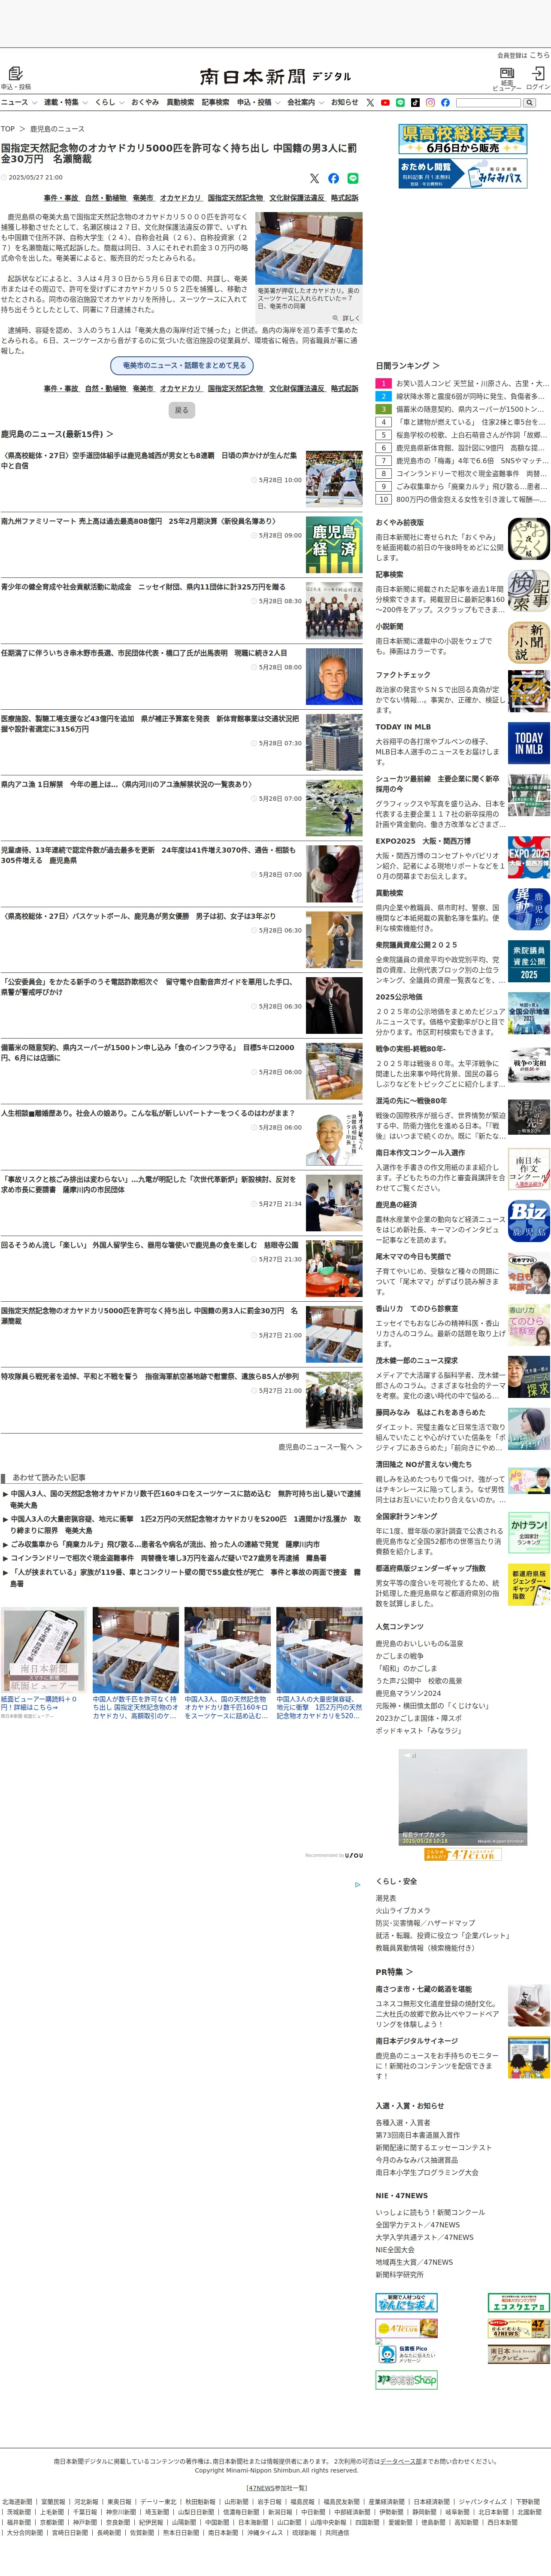Click the オカヤドカリ tag above article

pos(180,198)
